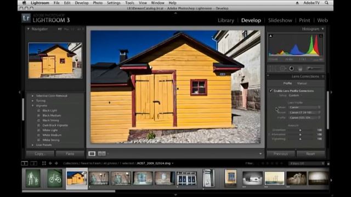Switch to Loupe view icon in toolbar
The image size is (351, 197).
coord(92,154)
